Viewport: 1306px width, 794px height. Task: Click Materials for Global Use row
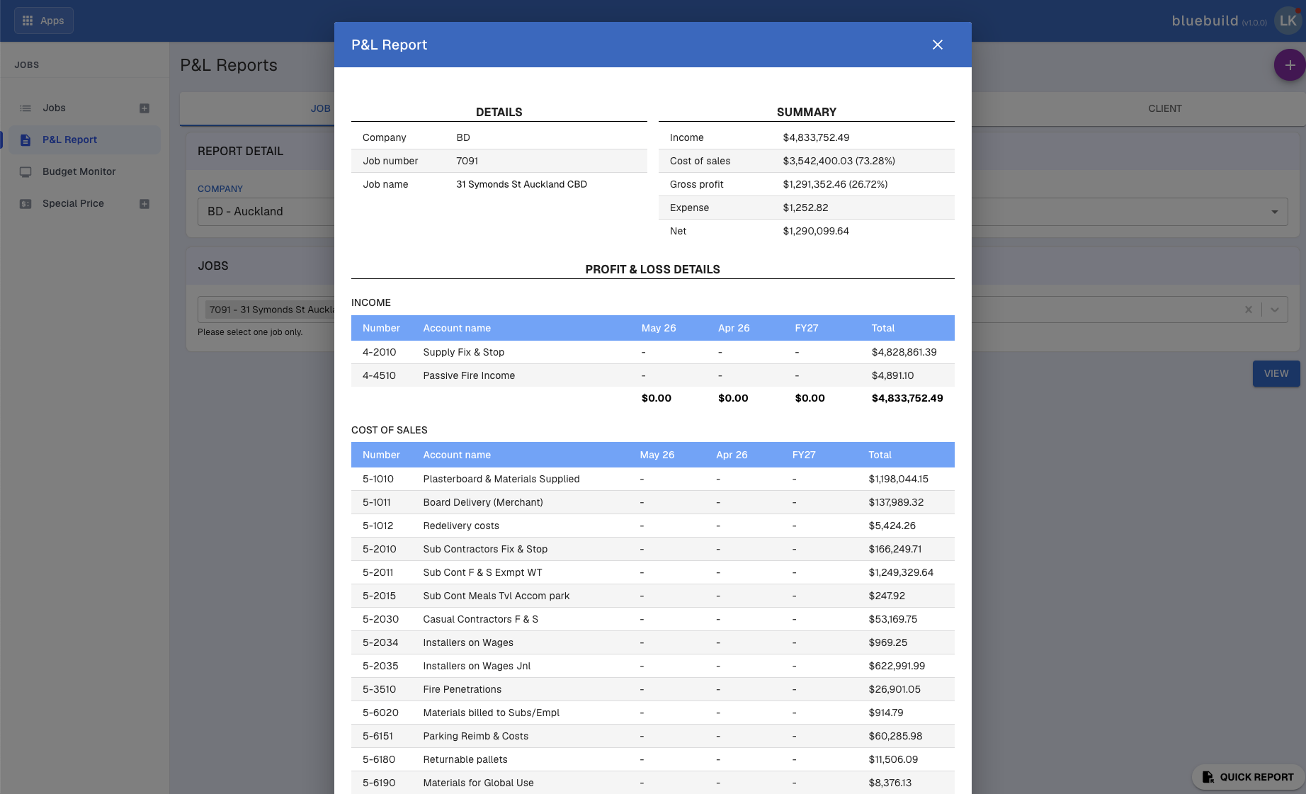pyautogui.click(x=652, y=783)
